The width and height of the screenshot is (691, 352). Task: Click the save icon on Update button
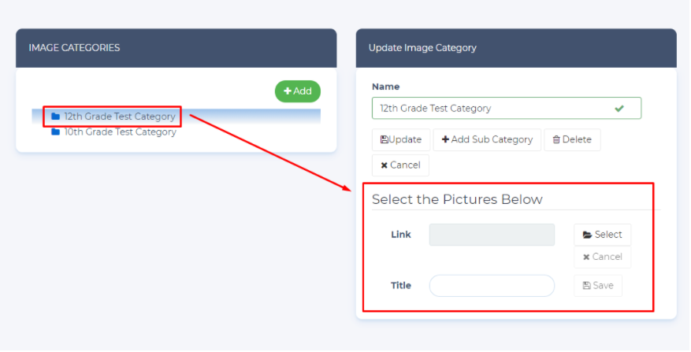(x=384, y=140)
